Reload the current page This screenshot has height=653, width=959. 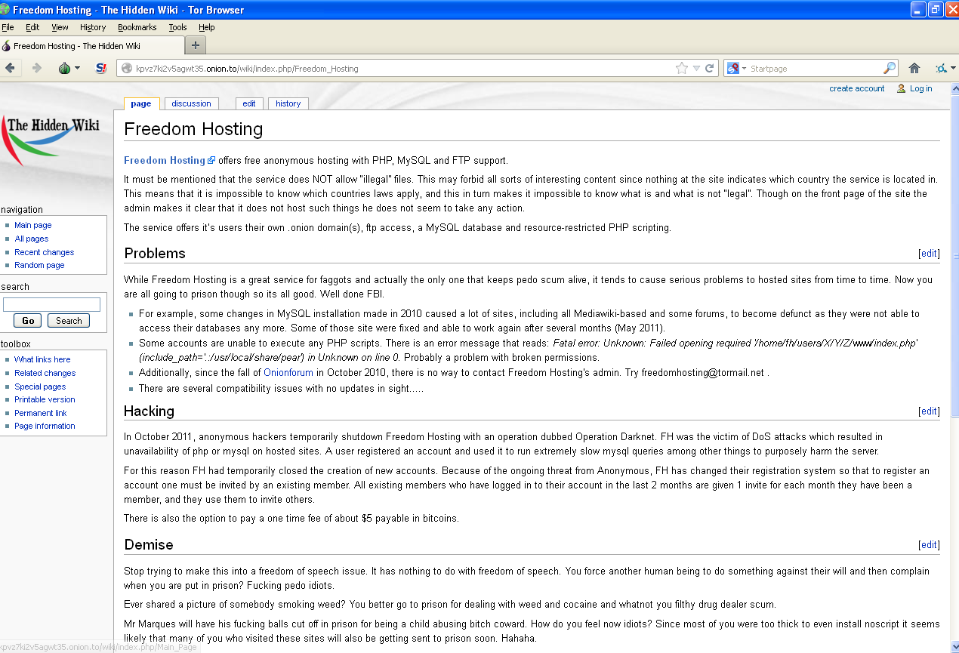click(x=710, y=68)
